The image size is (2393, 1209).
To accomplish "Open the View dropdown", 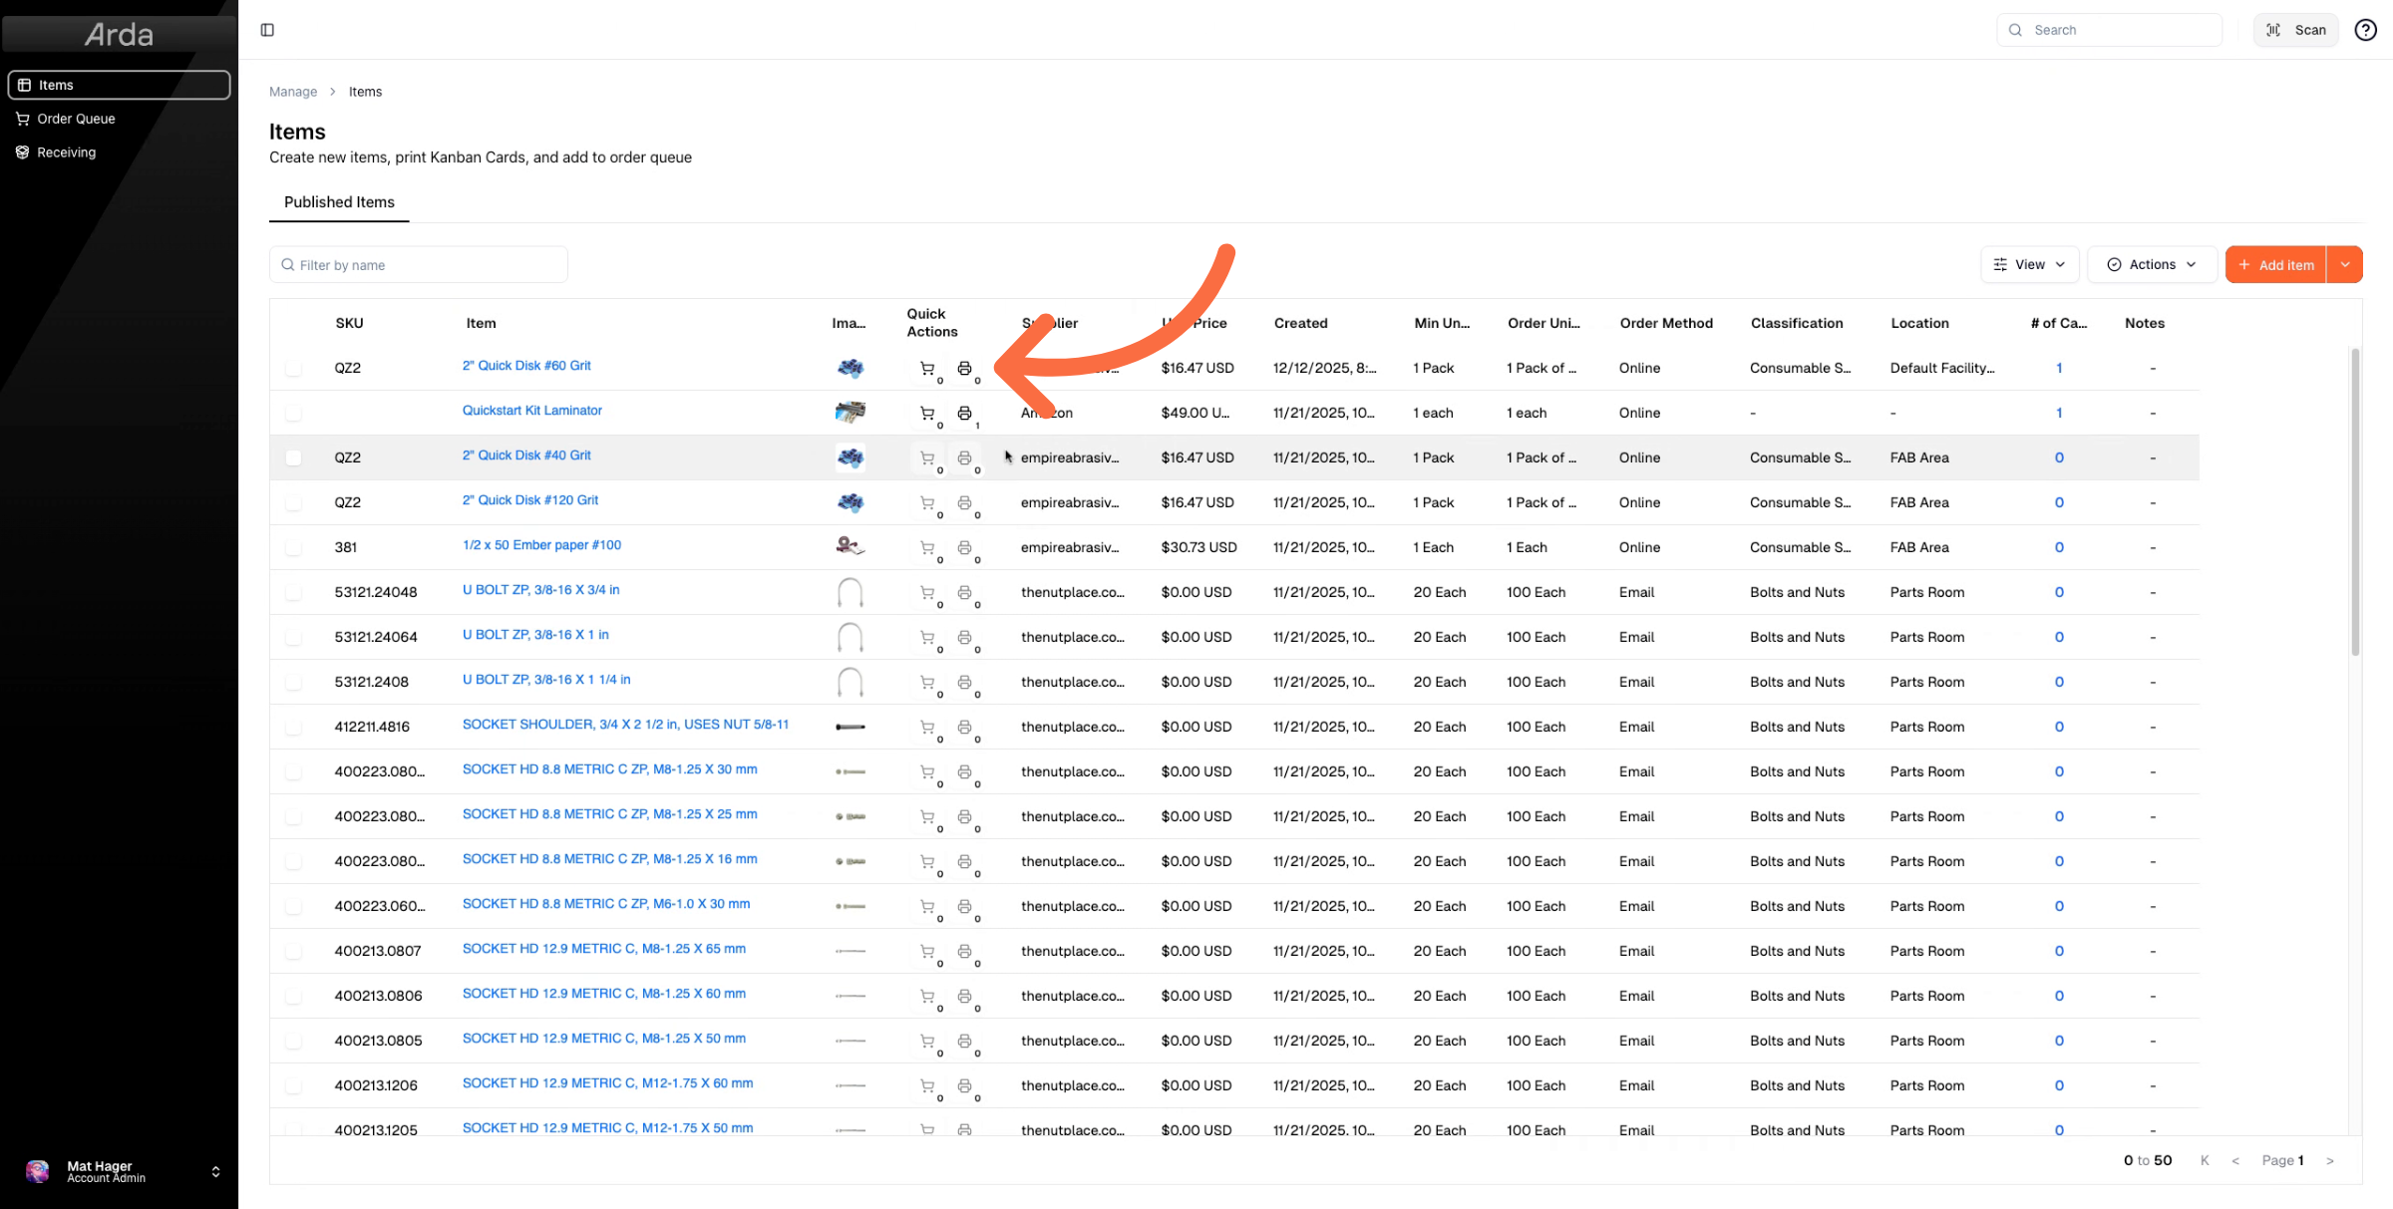I will pyautogui.click(x=2029, y=264).
